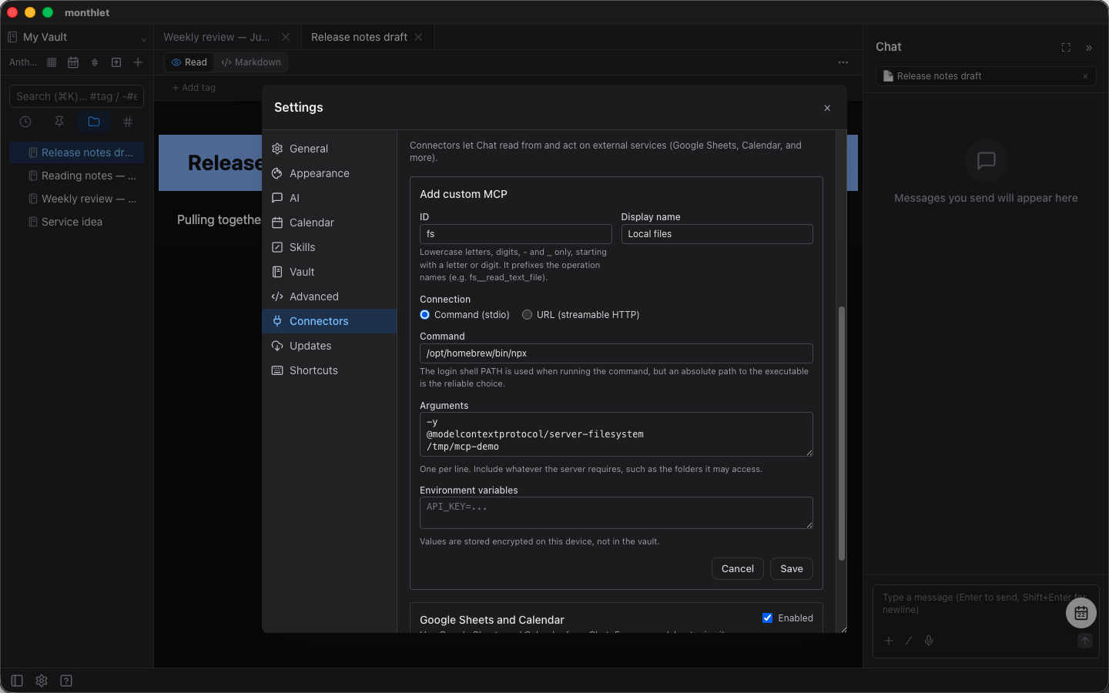Focus the vault search box

pyautogui.click(x=76, y=96)
